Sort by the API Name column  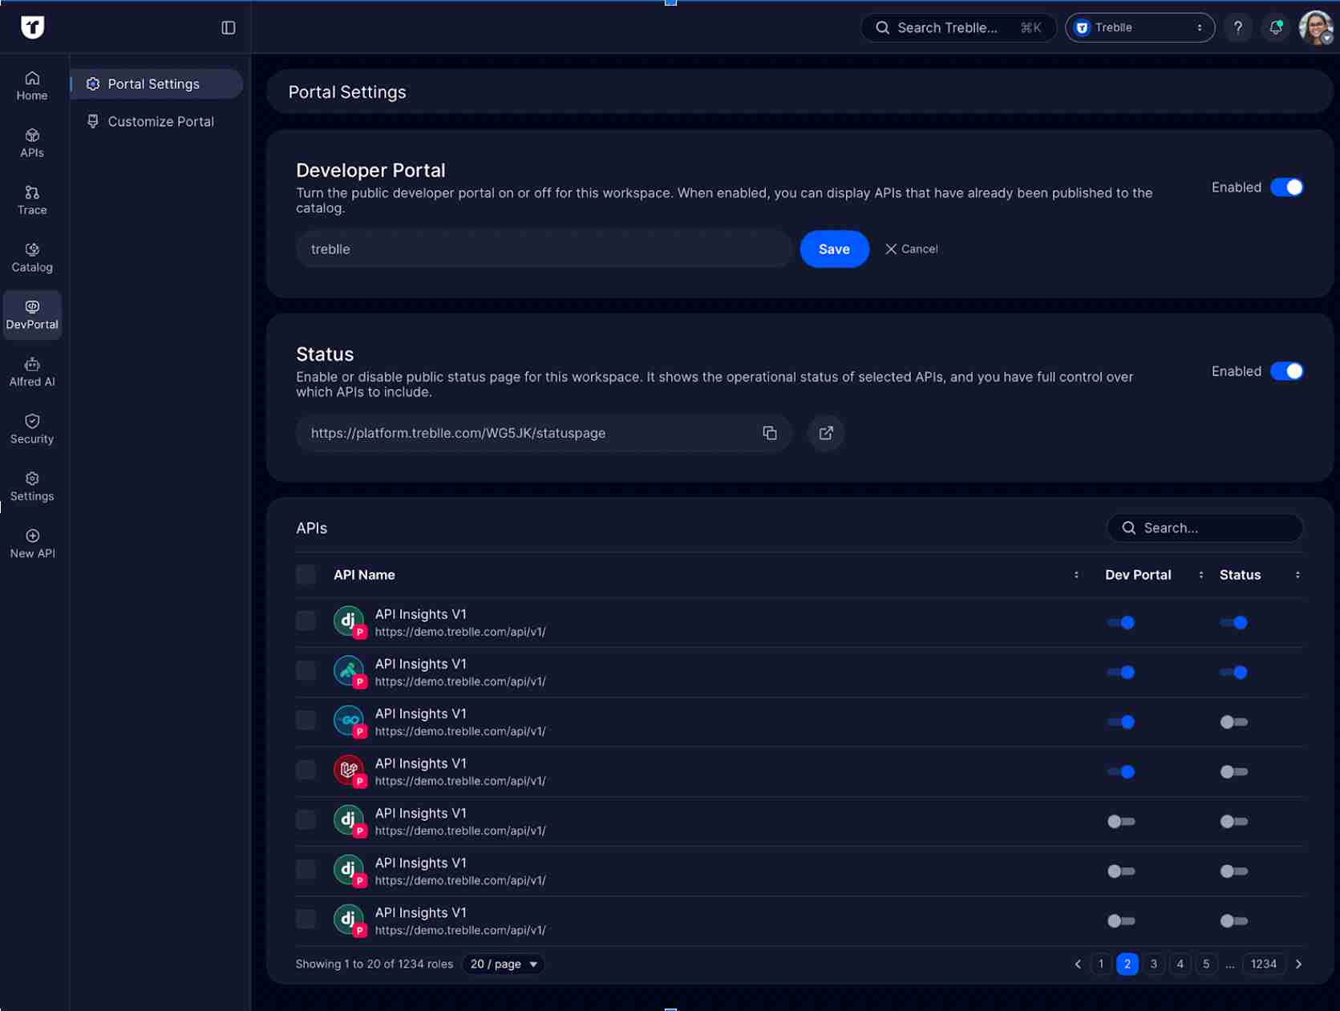tap(1075, 575)
